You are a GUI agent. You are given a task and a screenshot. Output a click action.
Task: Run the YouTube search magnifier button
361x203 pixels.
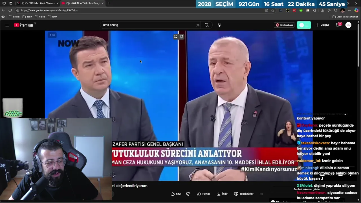[x=207, y=25]
